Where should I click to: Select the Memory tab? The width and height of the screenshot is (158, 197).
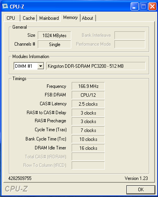[x=71, y=17]
